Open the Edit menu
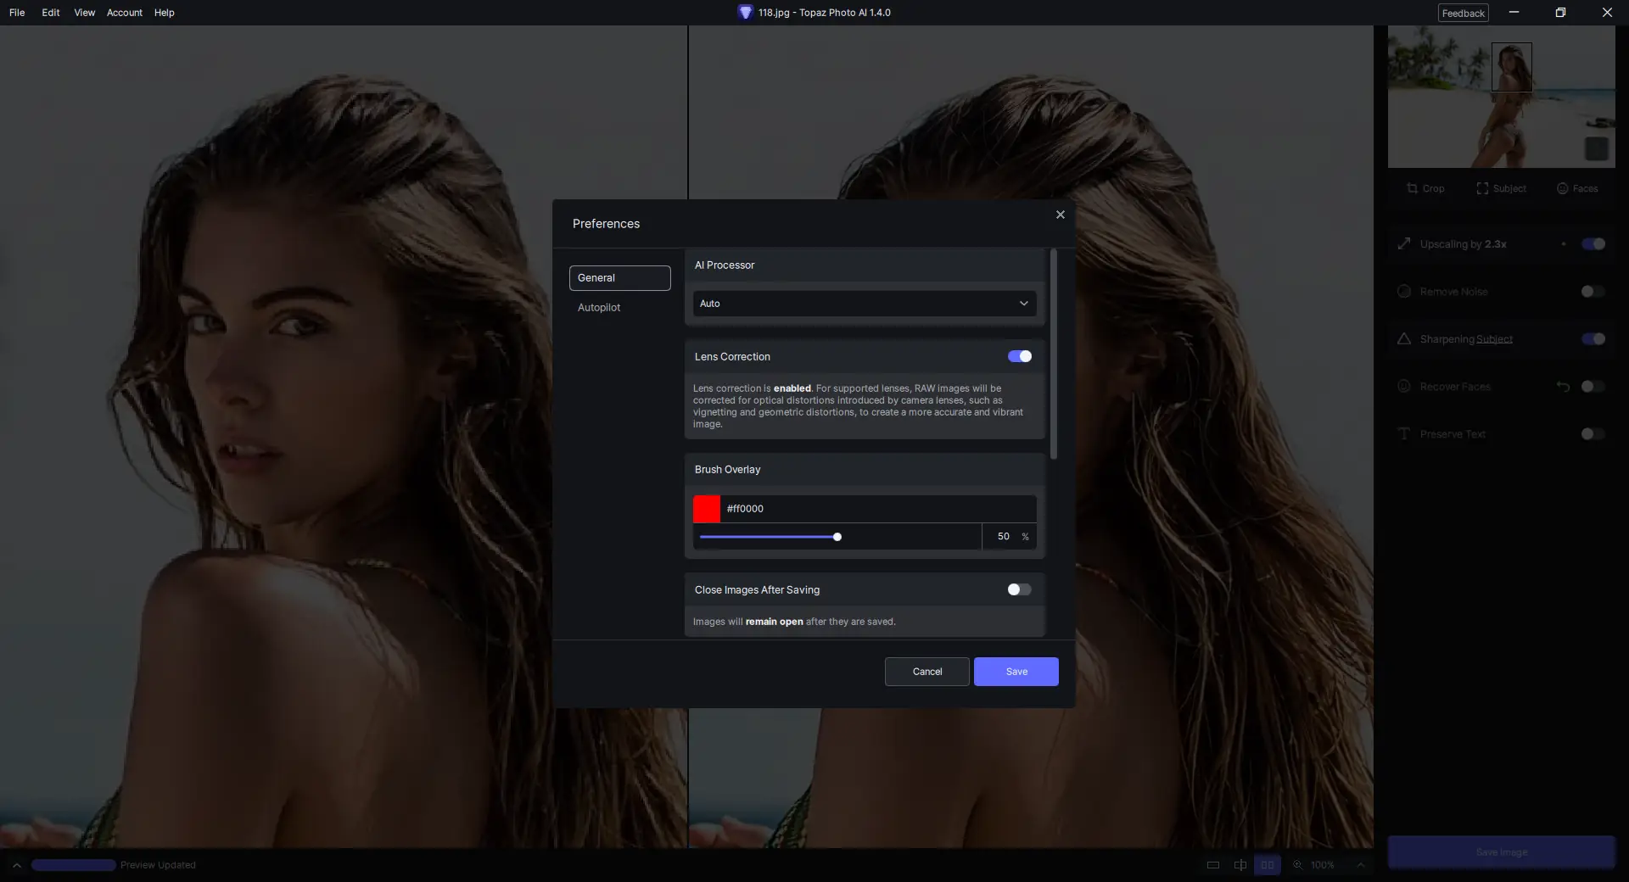Screen dimensions: 1629x882 [x=51, y=13]
